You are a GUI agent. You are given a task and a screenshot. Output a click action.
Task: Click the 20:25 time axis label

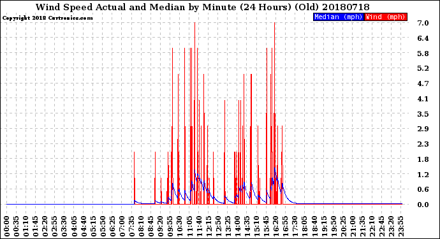pyautogui.click(x=343, y=226)
